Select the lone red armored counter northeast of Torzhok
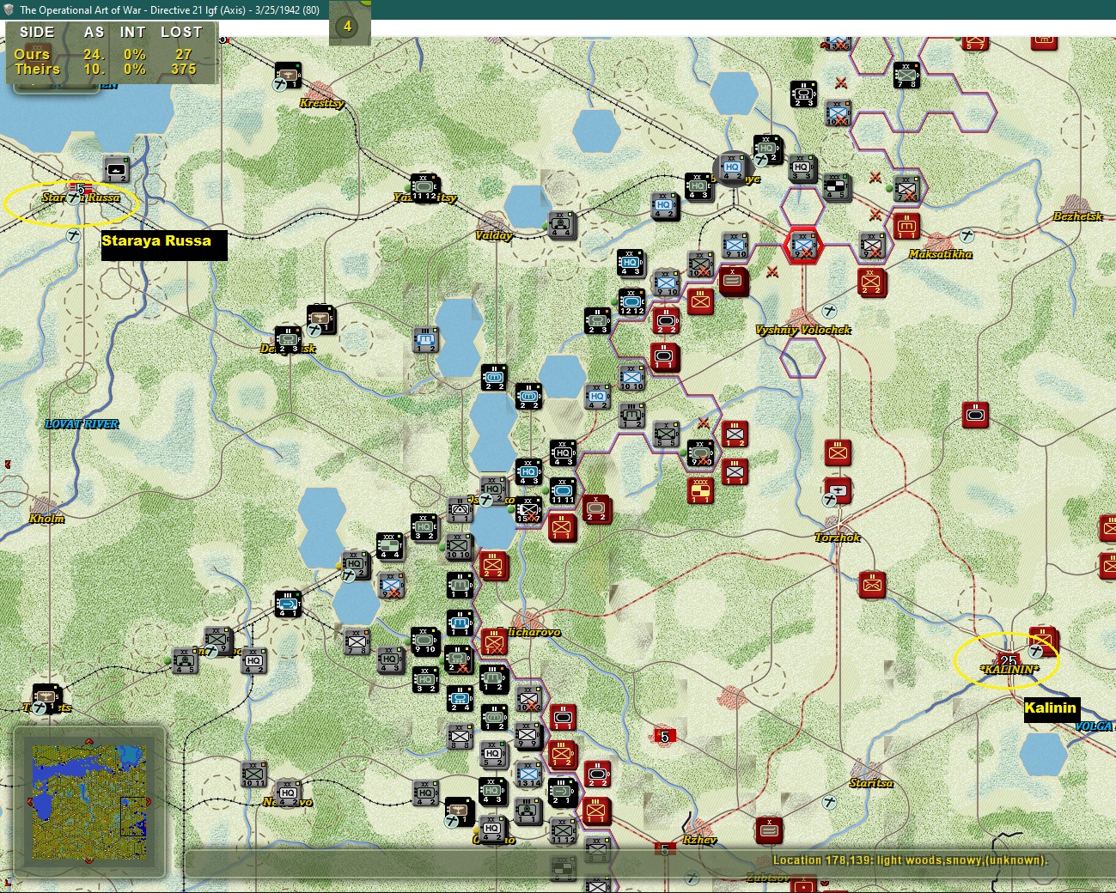The width and height of the screenshot is (1116, 893). [x=975, y=415]
